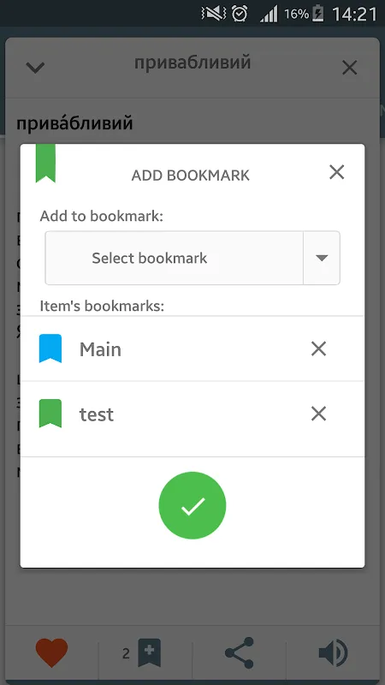The image size is (385, 685).
Task: Open the add bookmark icon in bottom bar
Action: (x=149, y=652)
